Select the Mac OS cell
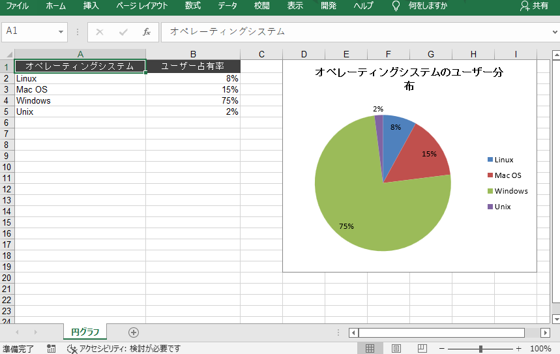Image resolution: width=560 pixels, height=354 pixels. pos(80,90)
